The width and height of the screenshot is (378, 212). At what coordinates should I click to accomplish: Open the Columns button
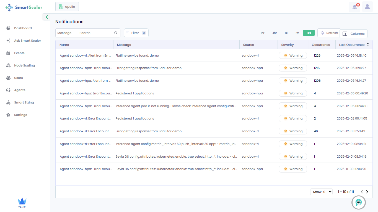[x=353, y=34]
